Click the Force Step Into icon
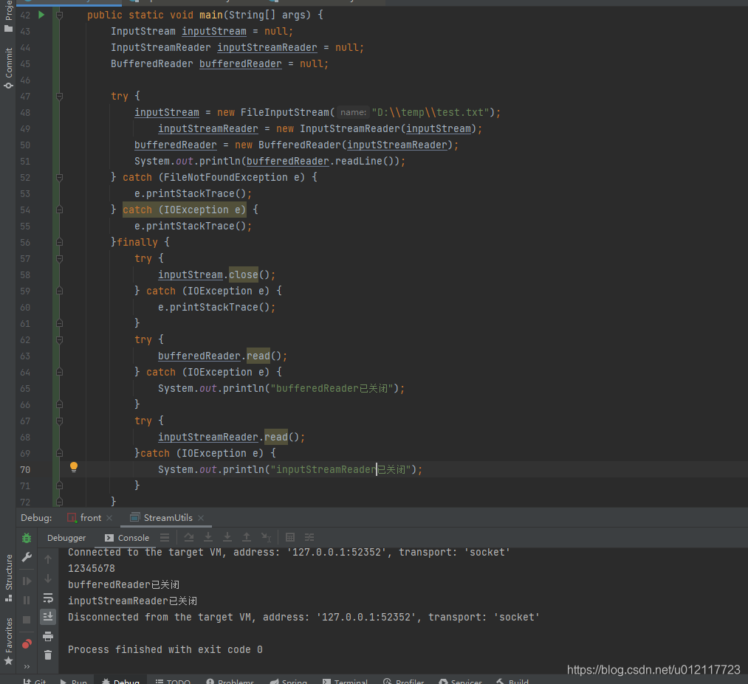 click(x=227, y=538)
